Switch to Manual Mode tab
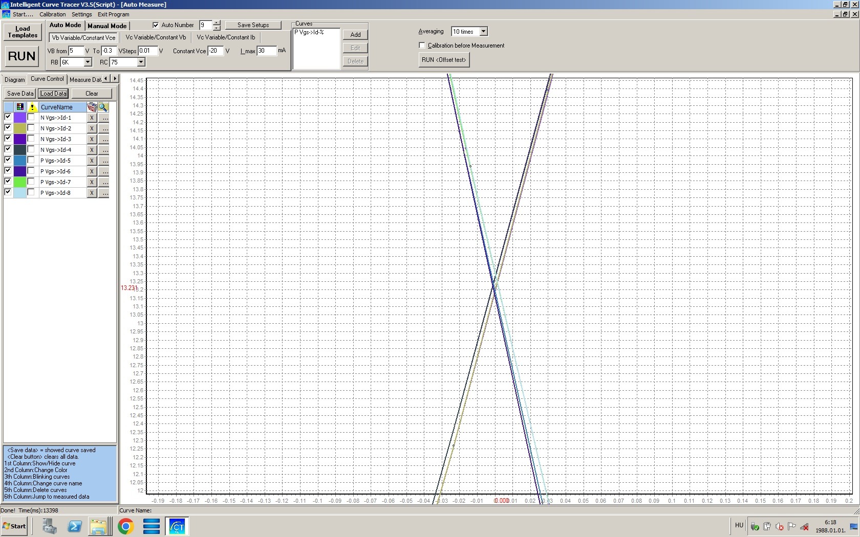860x537 pixels. (x=107, y=26)
